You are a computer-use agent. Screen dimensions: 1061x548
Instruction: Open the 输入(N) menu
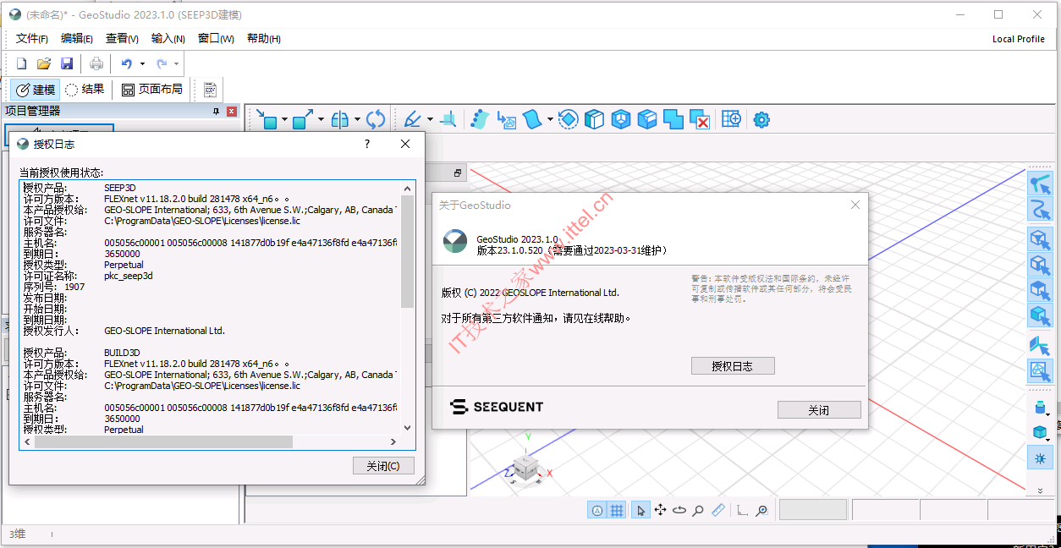[x=168, y=38]
